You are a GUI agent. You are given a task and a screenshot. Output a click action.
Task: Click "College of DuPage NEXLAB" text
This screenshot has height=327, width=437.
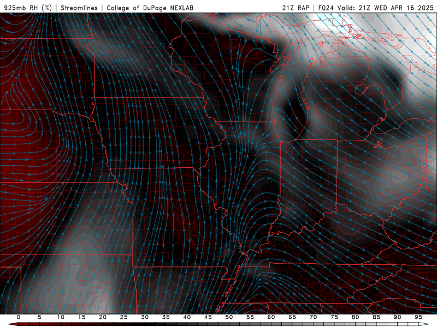click(150, 8)
